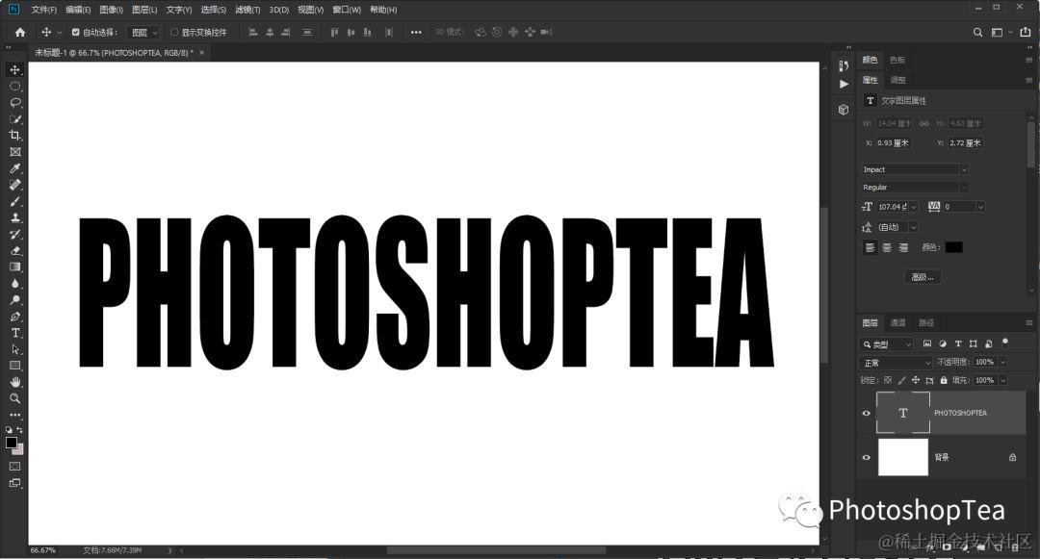Open the 3D panel cube icon
The width and height of the screenshot is (1040, 559).
tap(844, 110)
